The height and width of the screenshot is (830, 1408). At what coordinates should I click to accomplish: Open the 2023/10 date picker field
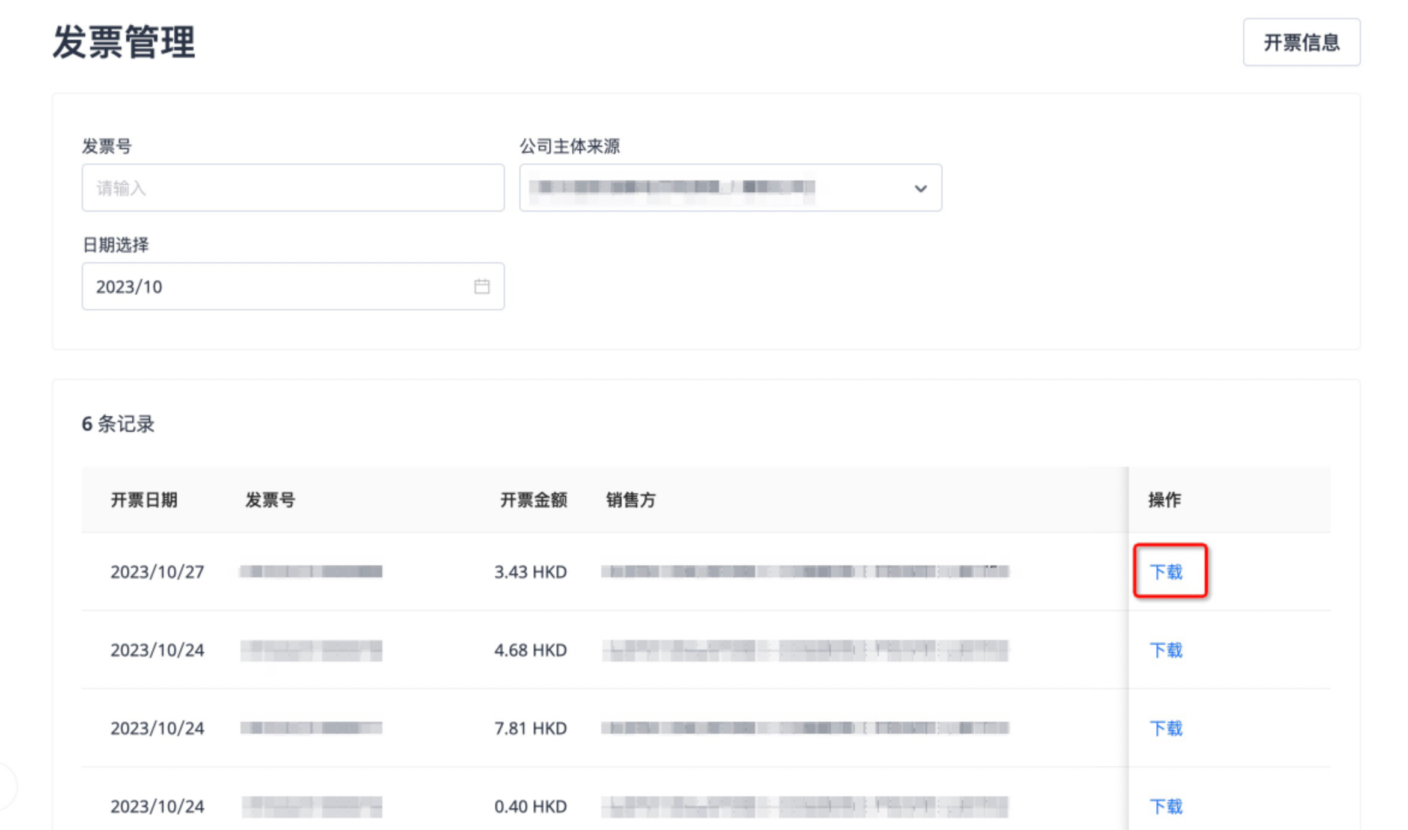tap(277, 286)
